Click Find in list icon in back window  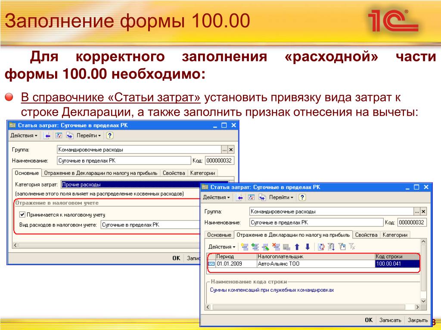pyautogui.click(x=47, y=136)
